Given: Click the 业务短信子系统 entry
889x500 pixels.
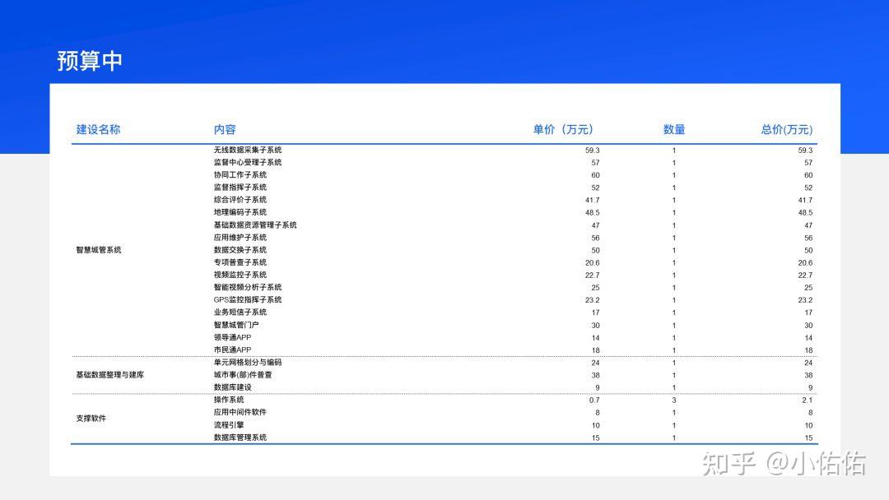Looking at the screenshot, I should coord(240,312).
